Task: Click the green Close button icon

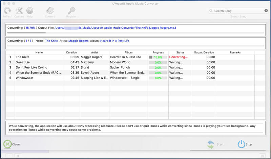Action: click(x=7, y=144)
